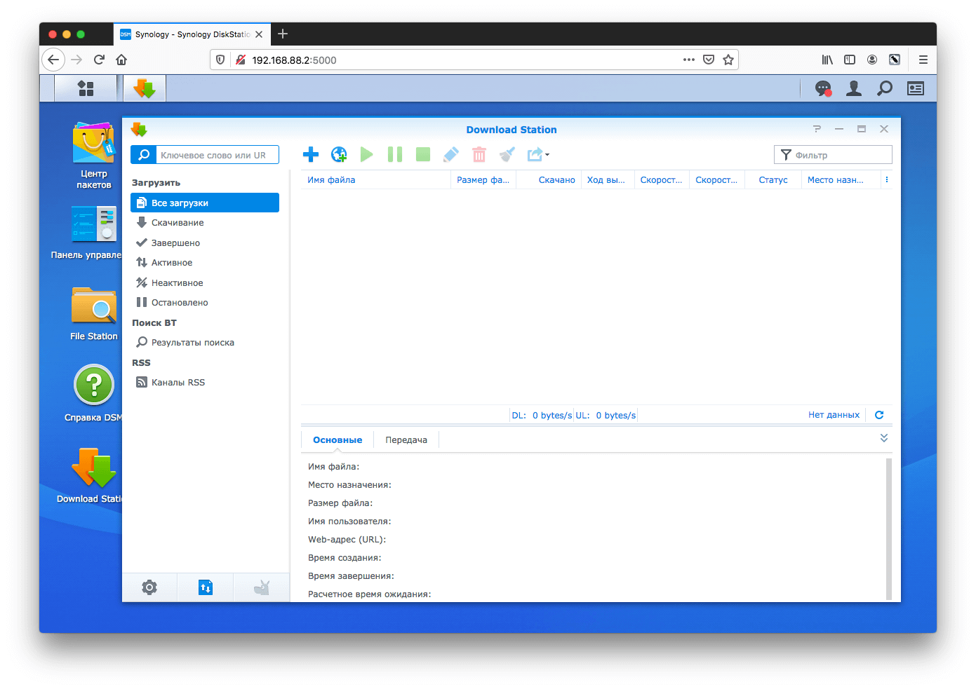976x689 pixels.
Task: Collapse the details panel with double chevron
Action: point(884,438)
